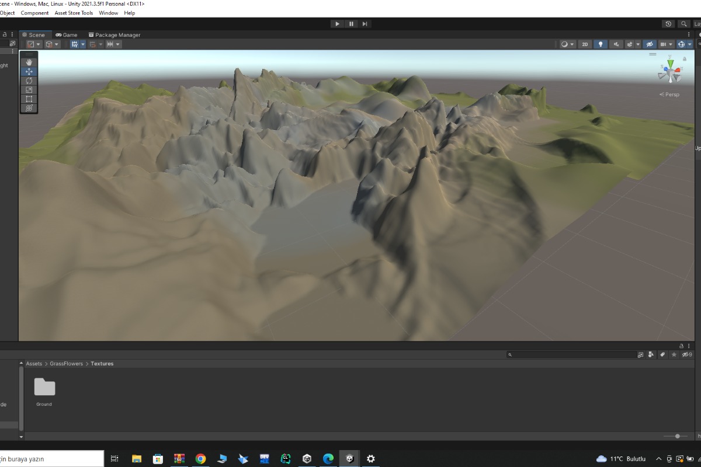
Task: Select the Rect transform tool
Action: [29, 99]
